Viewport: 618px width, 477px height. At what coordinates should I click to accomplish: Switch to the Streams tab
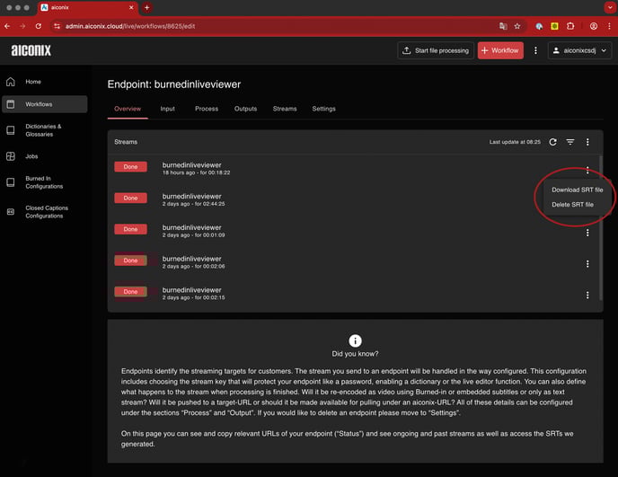click(x=285, y=109)
